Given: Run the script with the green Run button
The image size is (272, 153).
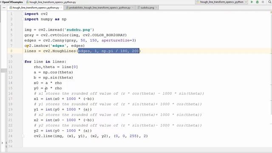Looking at the screenshot, I should pyautogui.click(x=252, y=2).
